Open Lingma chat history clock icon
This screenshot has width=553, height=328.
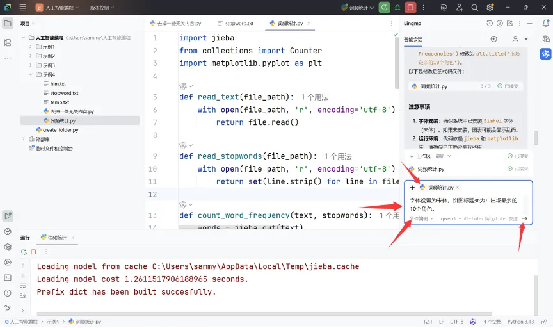point(490,23)
